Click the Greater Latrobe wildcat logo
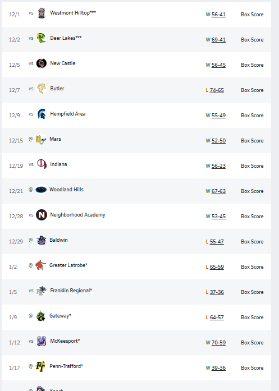This screenshot has width=279, height=391. (x=40, y=265)
